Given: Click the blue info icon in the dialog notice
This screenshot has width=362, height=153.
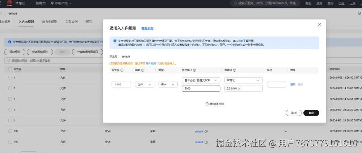Looking at the screenshot, I should pos(115,41).
